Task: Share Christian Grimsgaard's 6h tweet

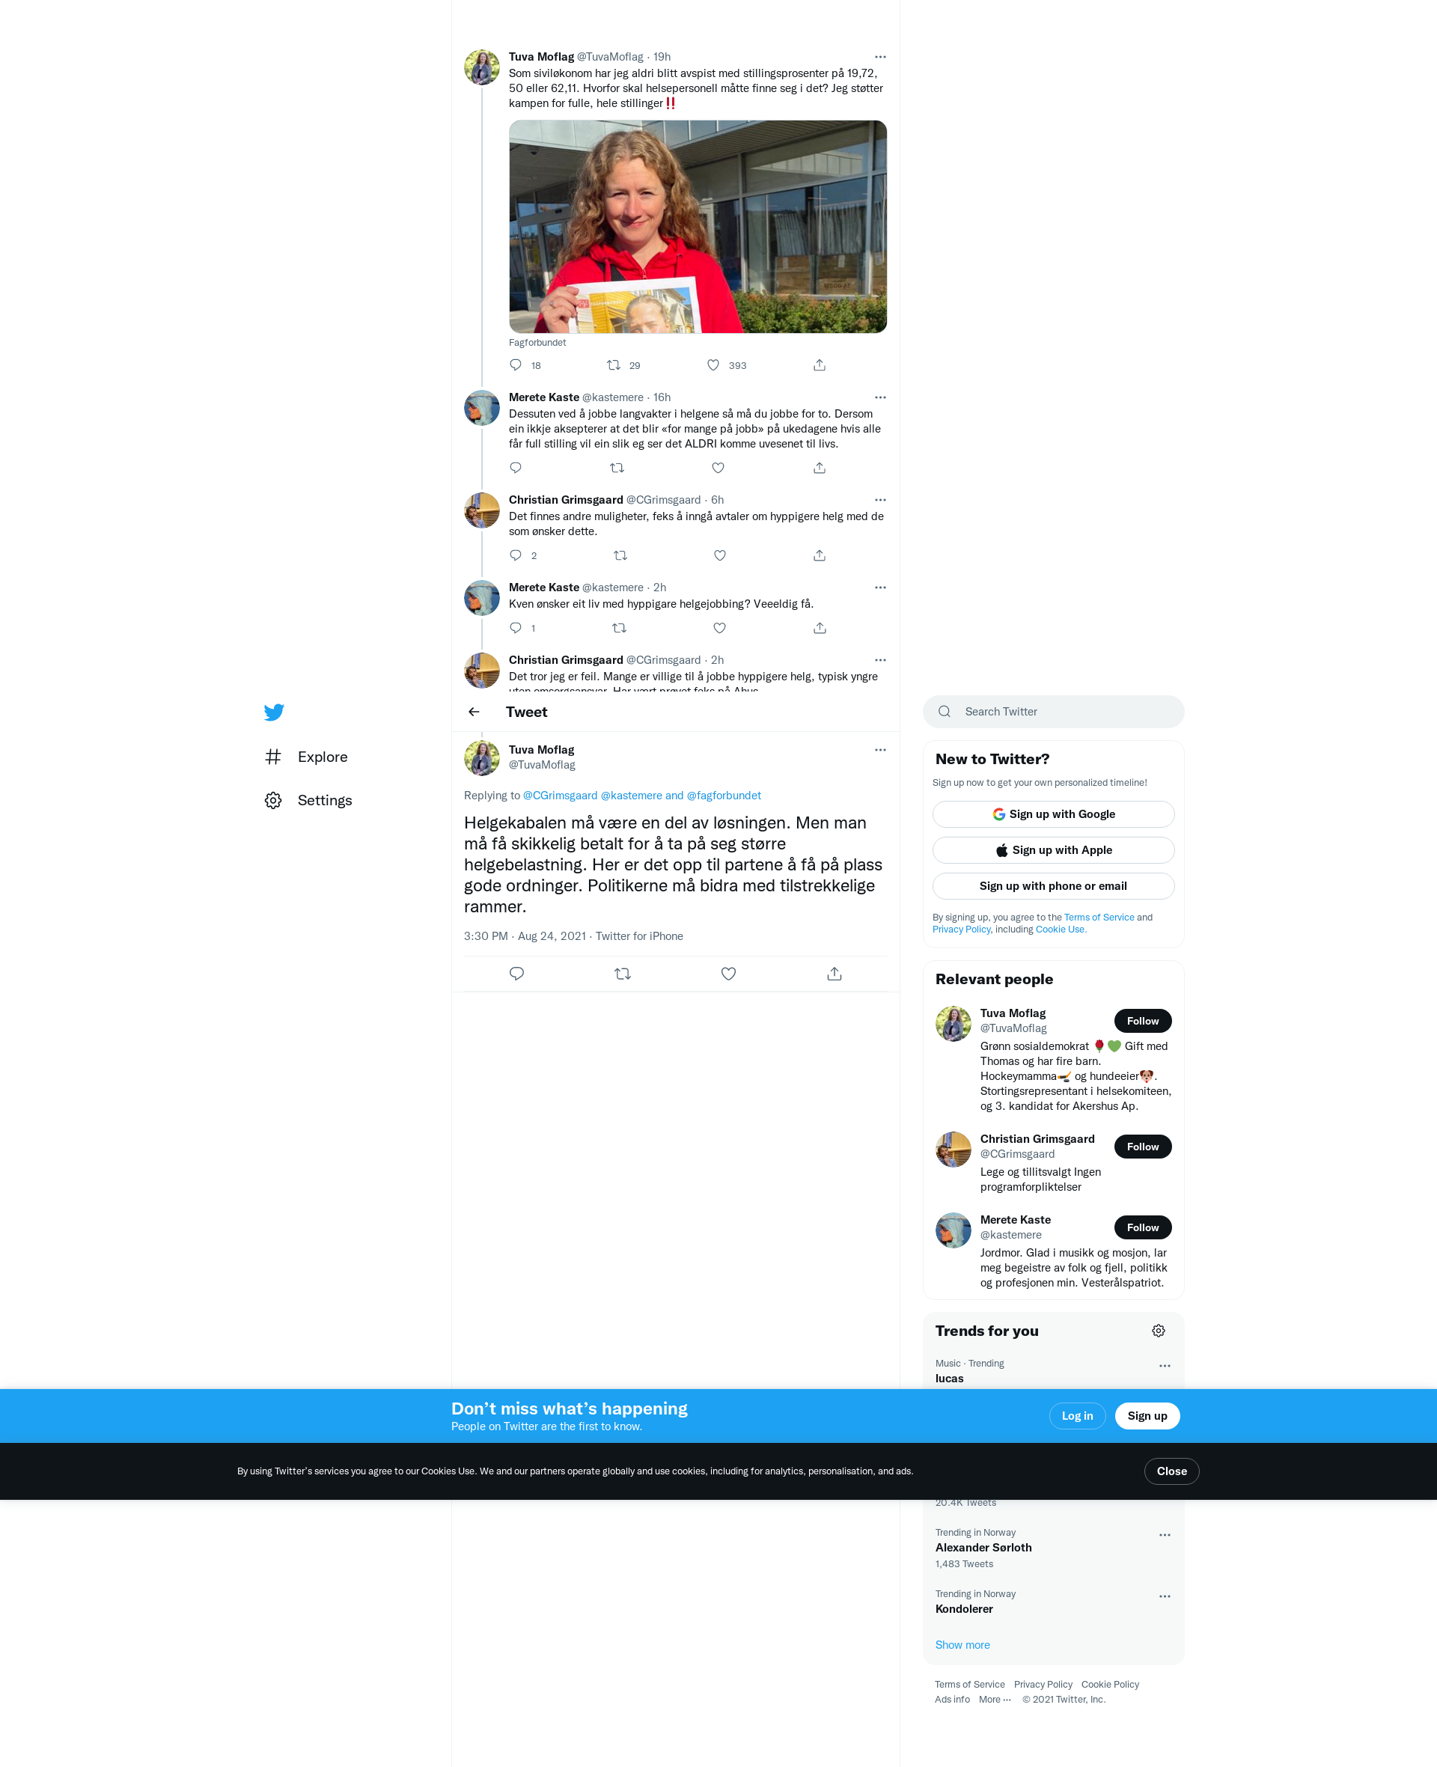Action: [820, 555]
